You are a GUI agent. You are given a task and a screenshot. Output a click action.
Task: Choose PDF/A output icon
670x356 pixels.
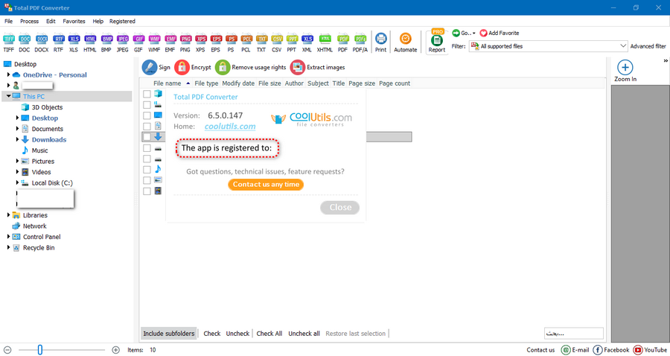point(360,39)
